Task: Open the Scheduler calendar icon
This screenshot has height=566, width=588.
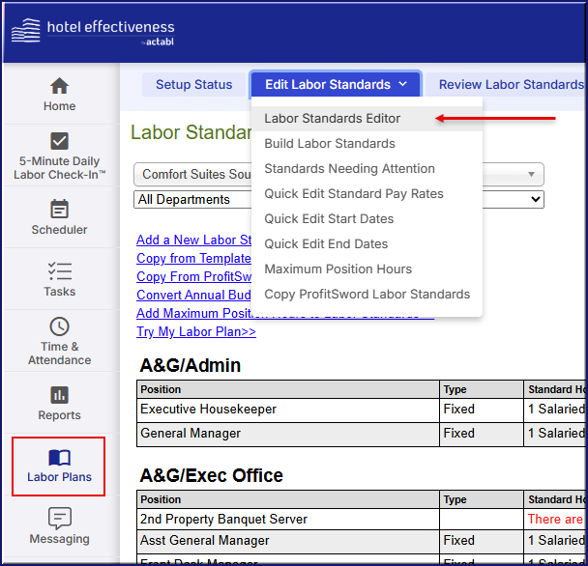Action: (59, 210)
